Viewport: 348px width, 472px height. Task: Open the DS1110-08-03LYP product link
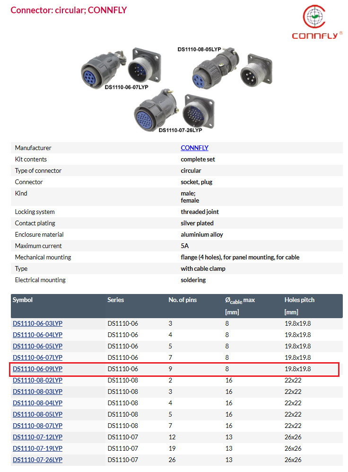37,392
